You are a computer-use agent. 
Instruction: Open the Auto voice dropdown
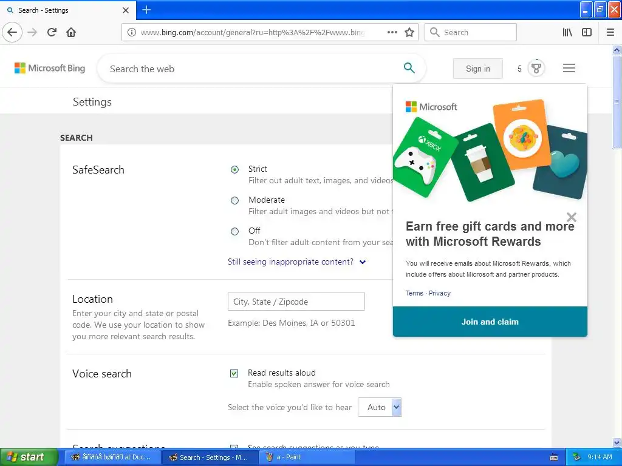(380, 407)
